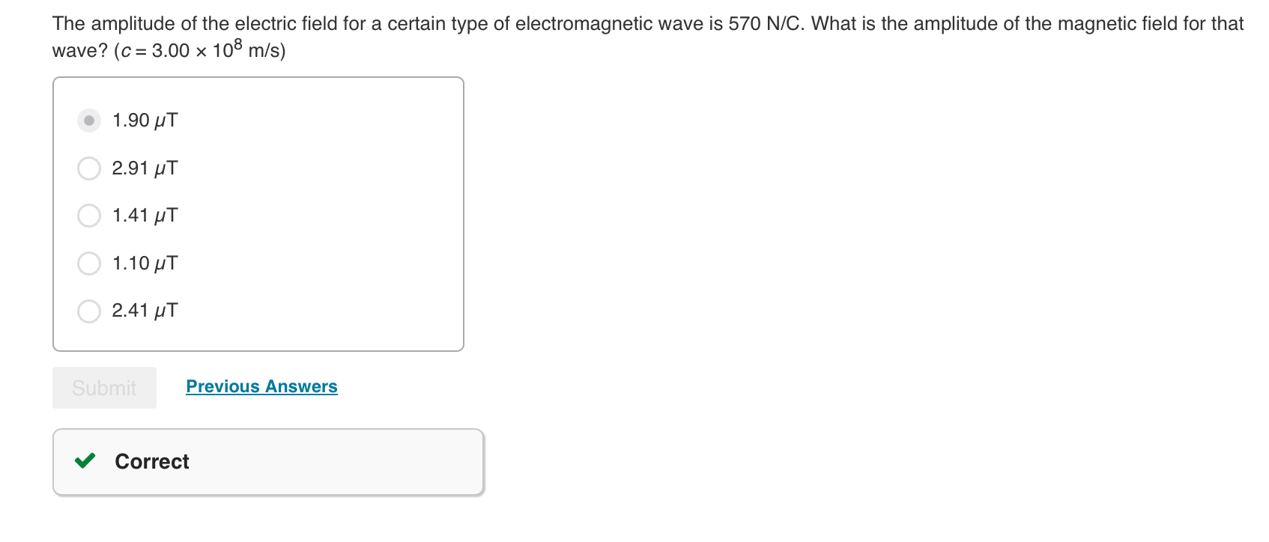This screenshot has width=1269, height=542.
Task: Select the 2.41 µT answer option
Action: coord(88,310)
